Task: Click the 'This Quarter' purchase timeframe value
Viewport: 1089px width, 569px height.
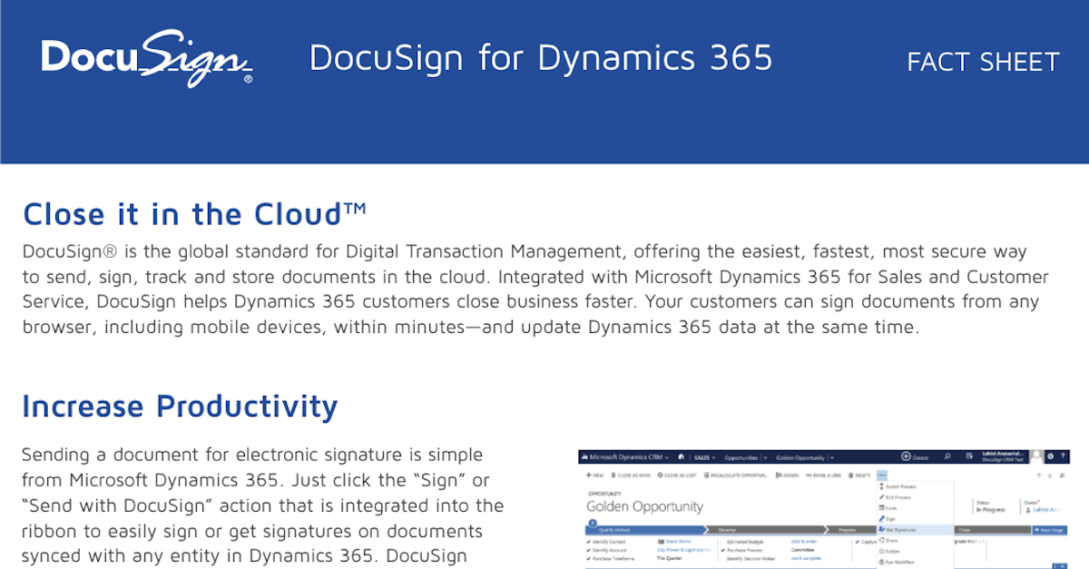Action: click(671, 557)
